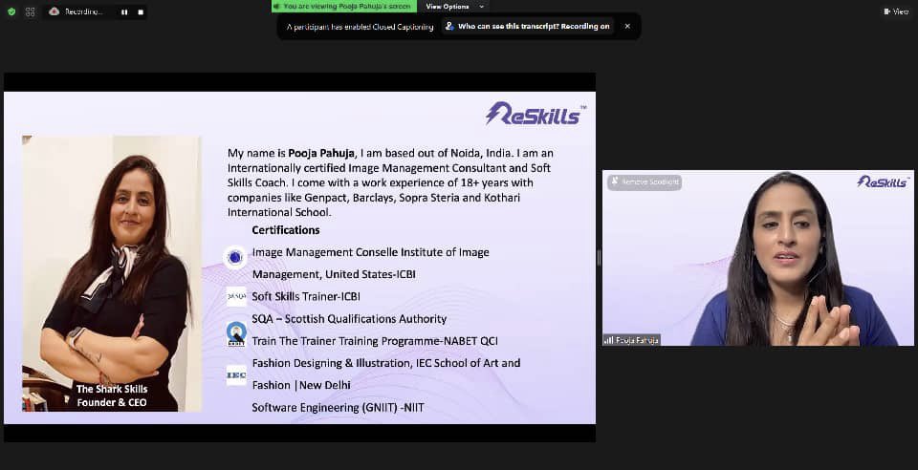The image size is (918, 470).
Task: Click the Pooja Pahuja name label on video
Action: (631, 340)
